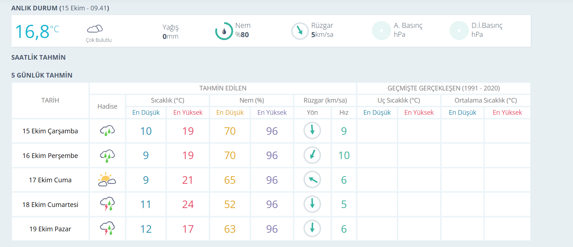Select the TAHMİN EDİLEN column group header
The image size is (573, 247).
(x=223, y=88)
